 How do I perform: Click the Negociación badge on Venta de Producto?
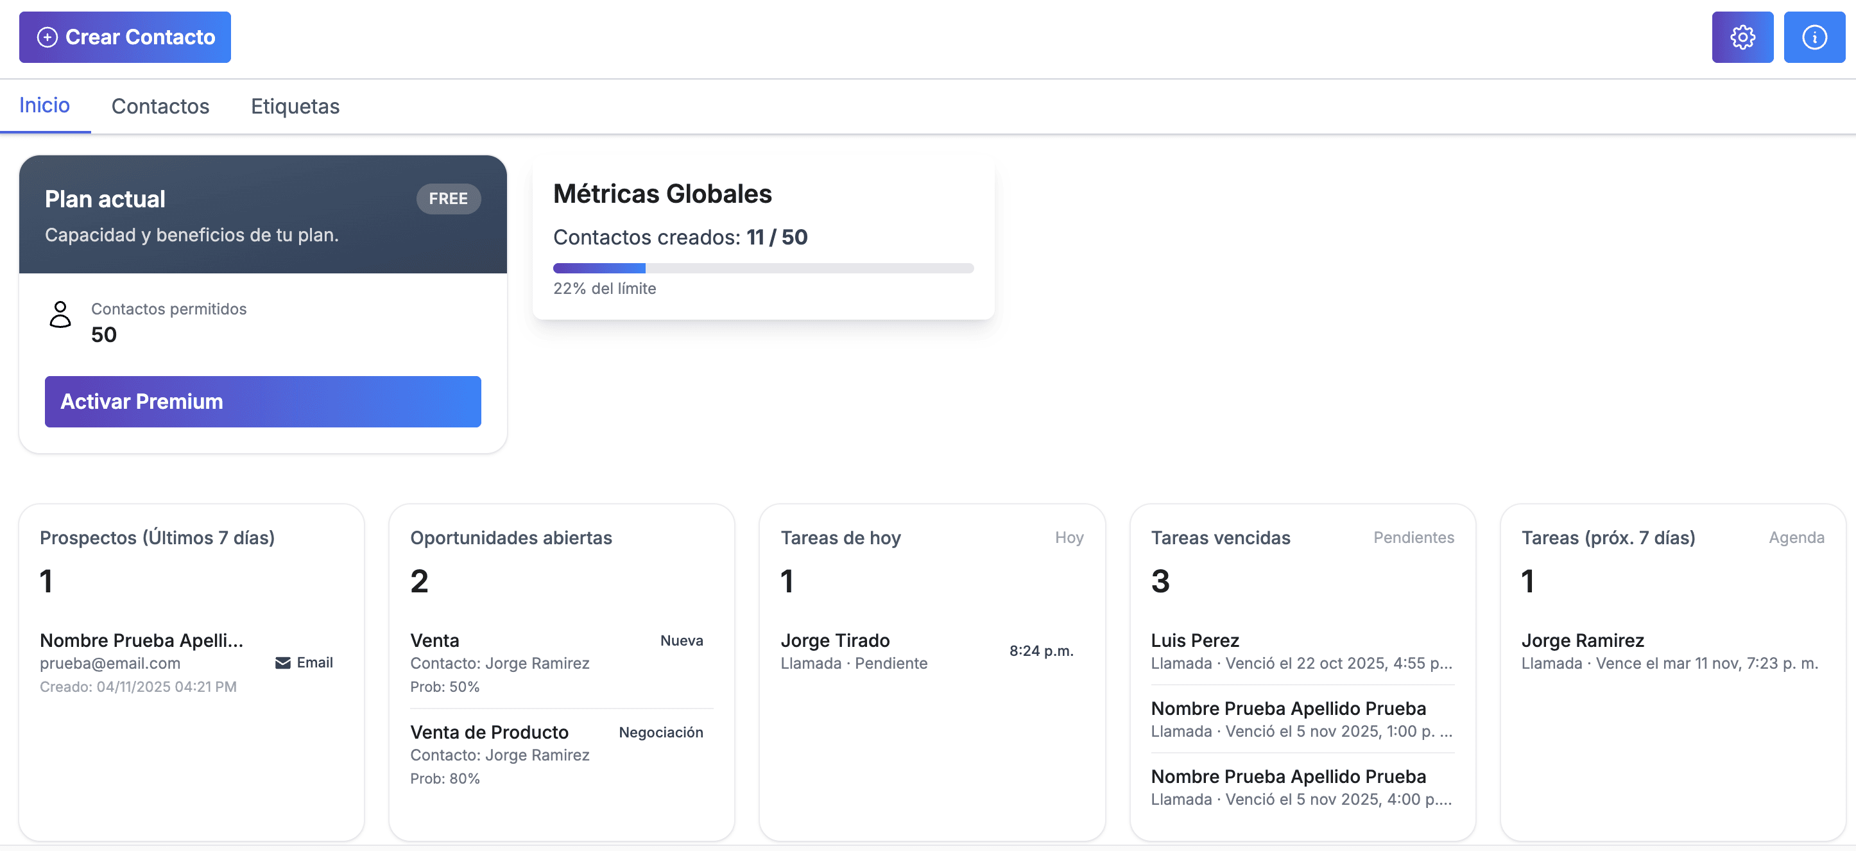tap(660, 732)
